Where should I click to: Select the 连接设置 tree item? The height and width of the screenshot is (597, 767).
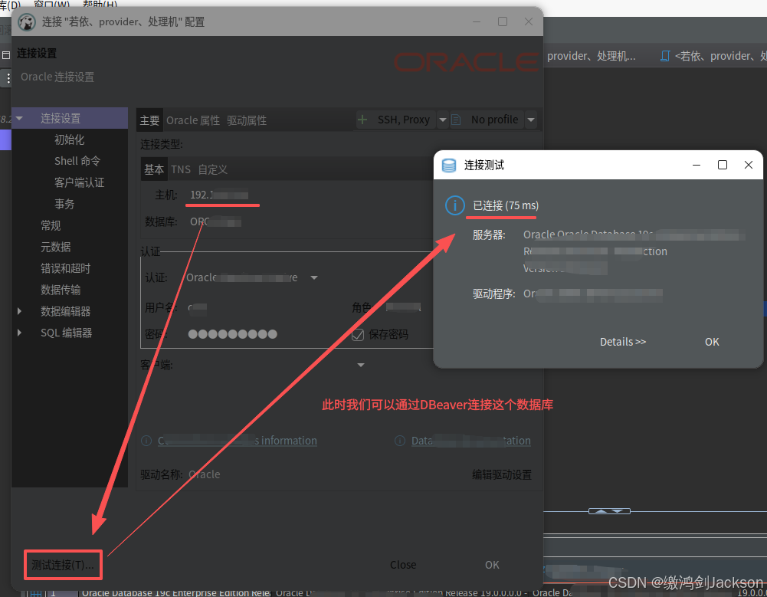[x=70, y=119]
